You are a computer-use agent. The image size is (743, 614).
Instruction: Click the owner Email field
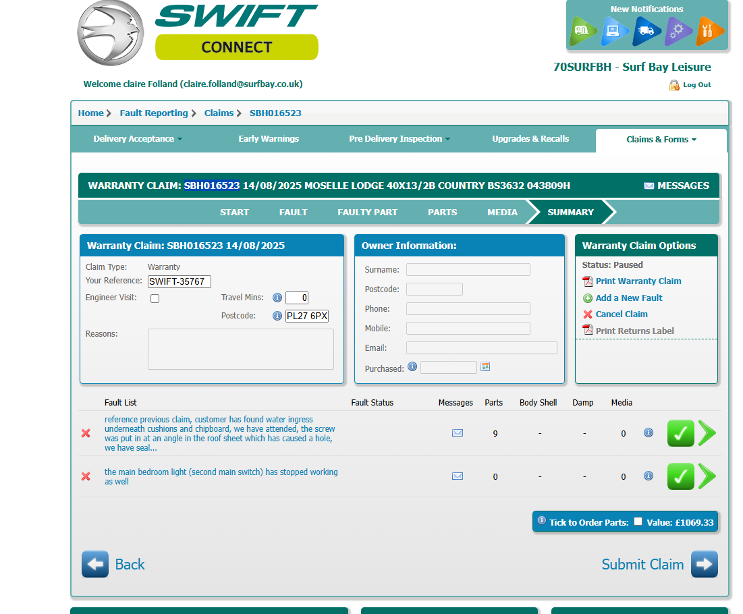[x=481, y=347]
